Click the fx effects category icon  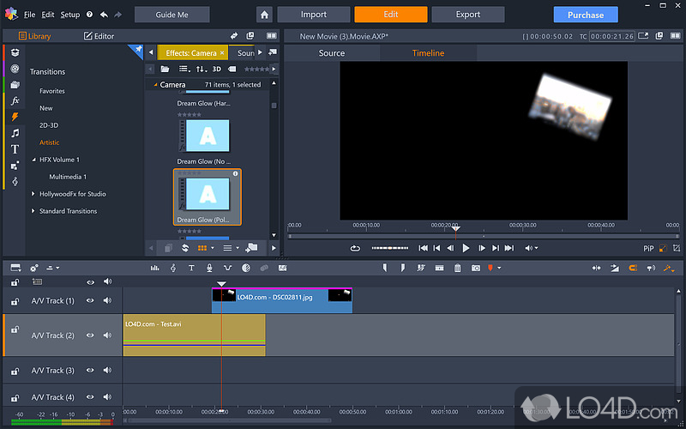[x=15, y=100]
